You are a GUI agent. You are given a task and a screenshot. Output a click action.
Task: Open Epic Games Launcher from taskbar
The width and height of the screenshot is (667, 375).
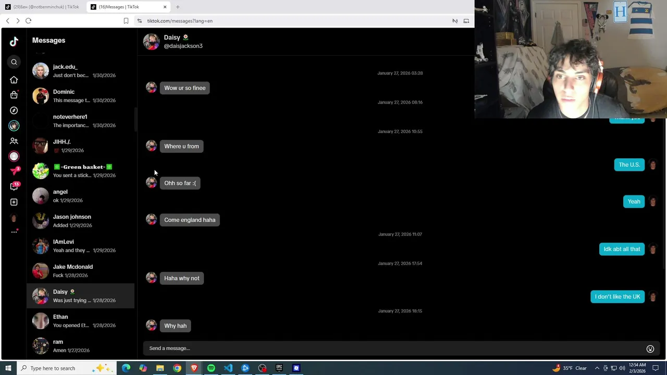[279, 368]
